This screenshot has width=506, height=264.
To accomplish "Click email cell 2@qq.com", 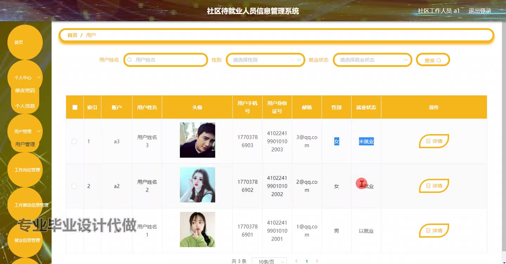I will pyautogui.click(x=307, y=186).
